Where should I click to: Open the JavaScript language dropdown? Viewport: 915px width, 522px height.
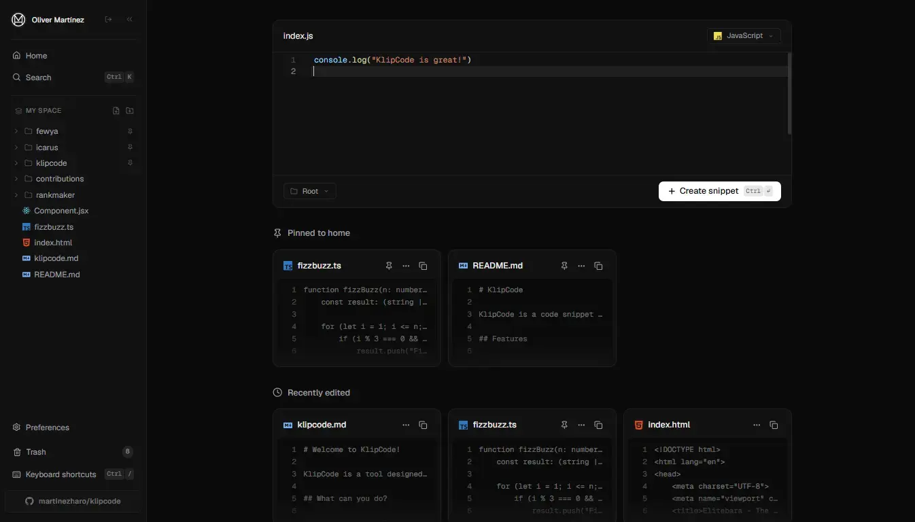click(744, 36)
